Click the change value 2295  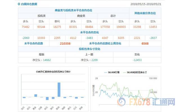pyautogui.click(x=57, y=38)
